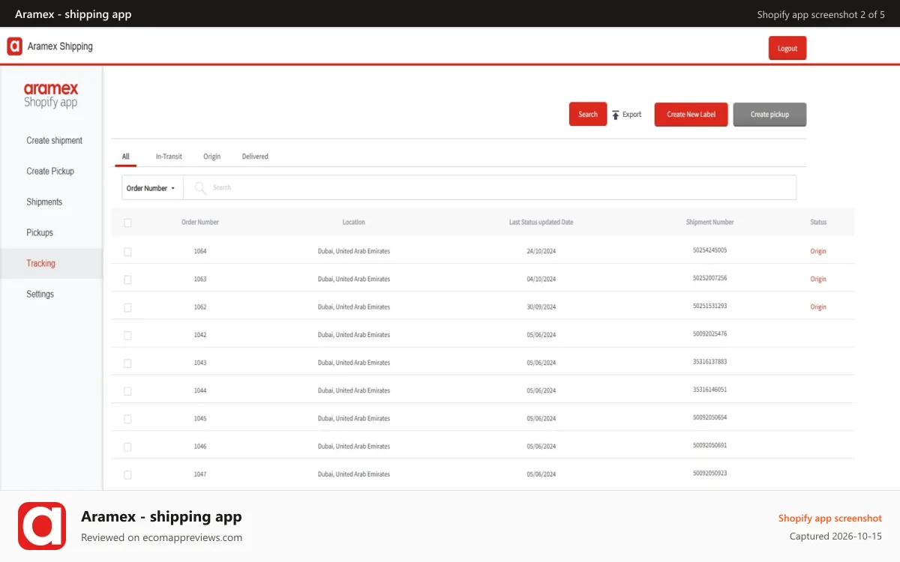Image resolution: width=900 pixels, height=562 pixels.
Task: Click the Shipment Number column header
Action: [710, 223]
